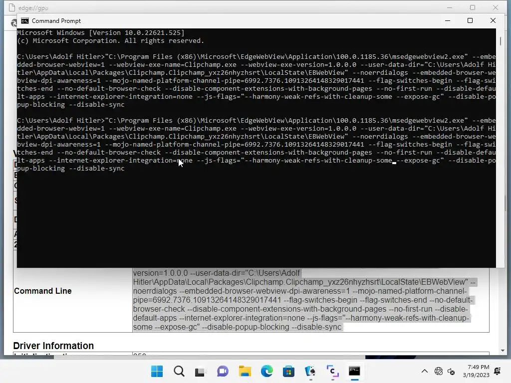Image resolution: width=511 pixels, height=383 pixels.
Task: Open the Windows Start menu
Action: [x=157, y=371]
